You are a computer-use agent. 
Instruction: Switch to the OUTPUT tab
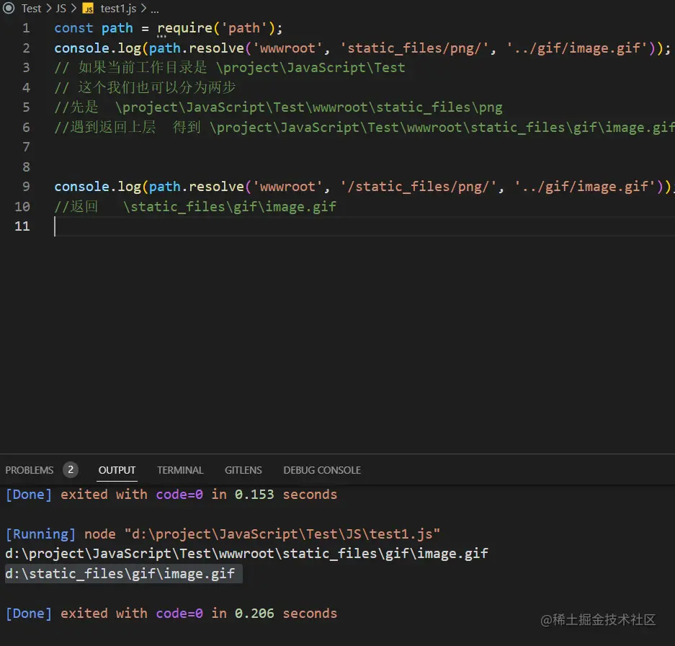(117, 470)
